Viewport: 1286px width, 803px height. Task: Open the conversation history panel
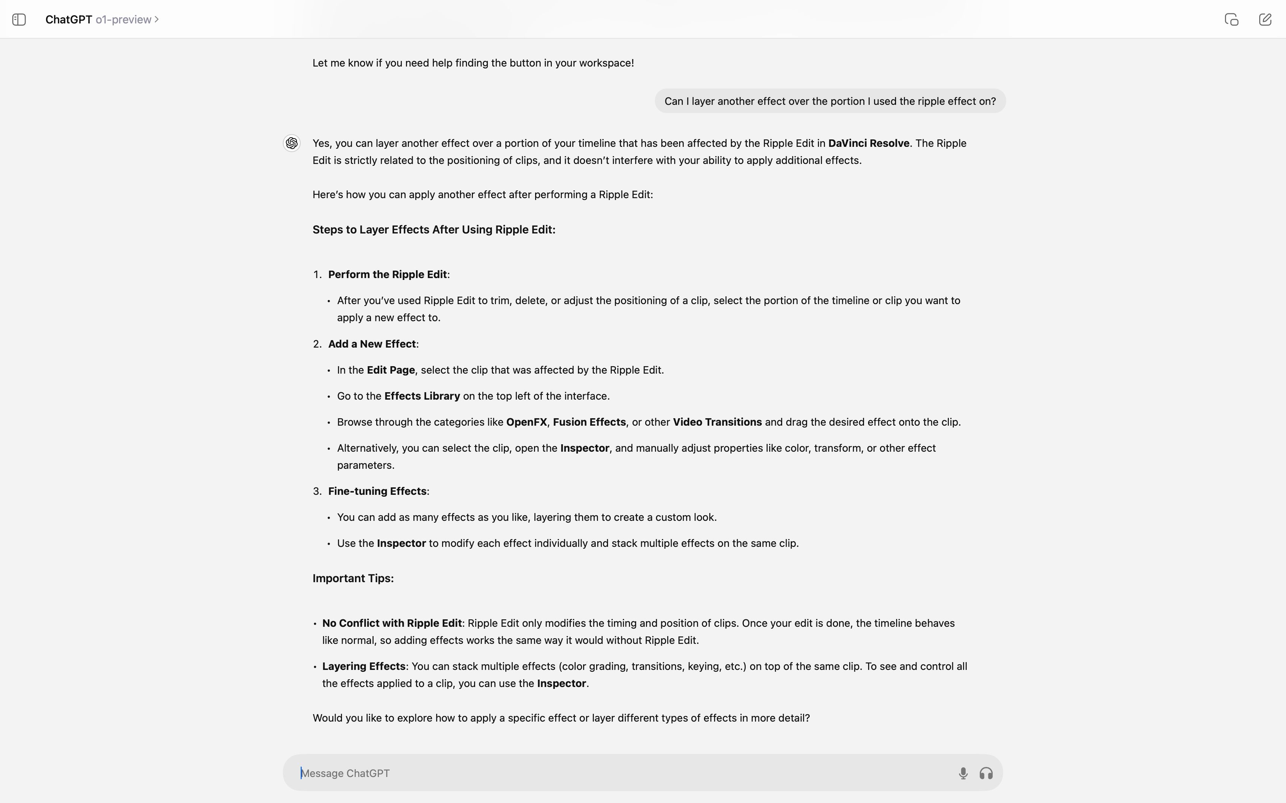point(19,19)
